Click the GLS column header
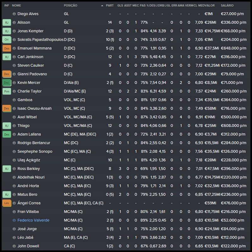 [x=120, y=6]
